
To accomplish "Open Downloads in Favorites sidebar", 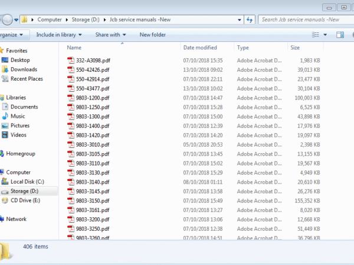I will pyautogui.click(x=24, y=69).
